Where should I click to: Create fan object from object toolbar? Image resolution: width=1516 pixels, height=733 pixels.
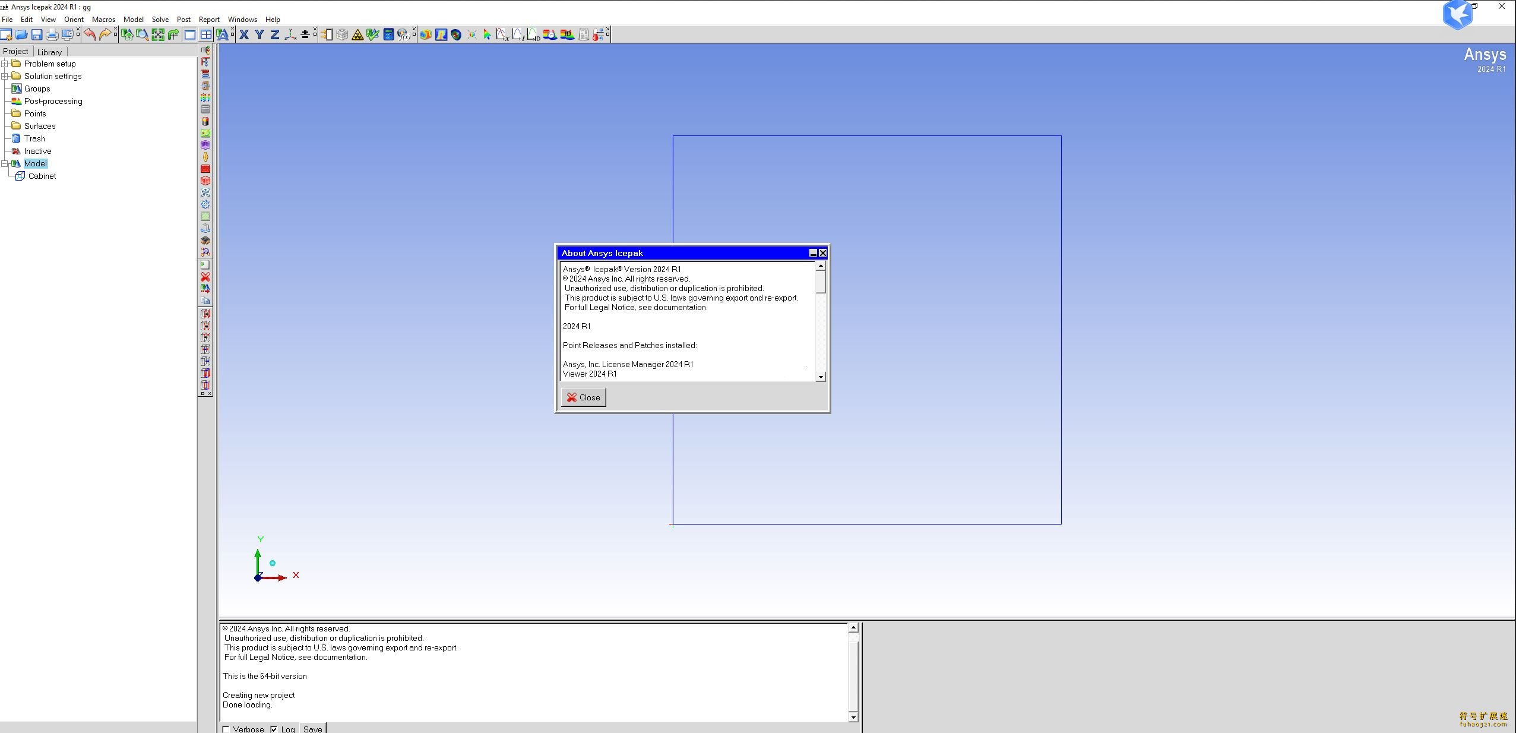point(205,192)
